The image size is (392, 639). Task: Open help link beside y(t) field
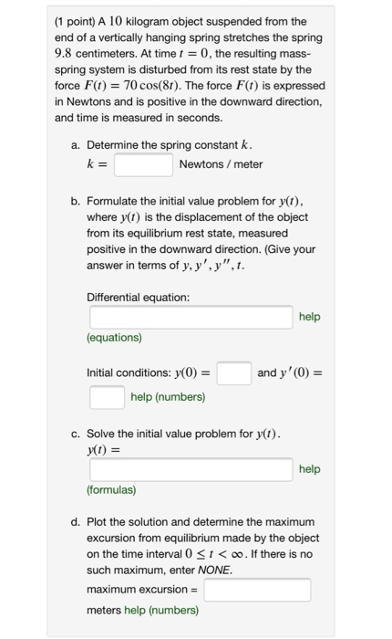click(309, 469)
